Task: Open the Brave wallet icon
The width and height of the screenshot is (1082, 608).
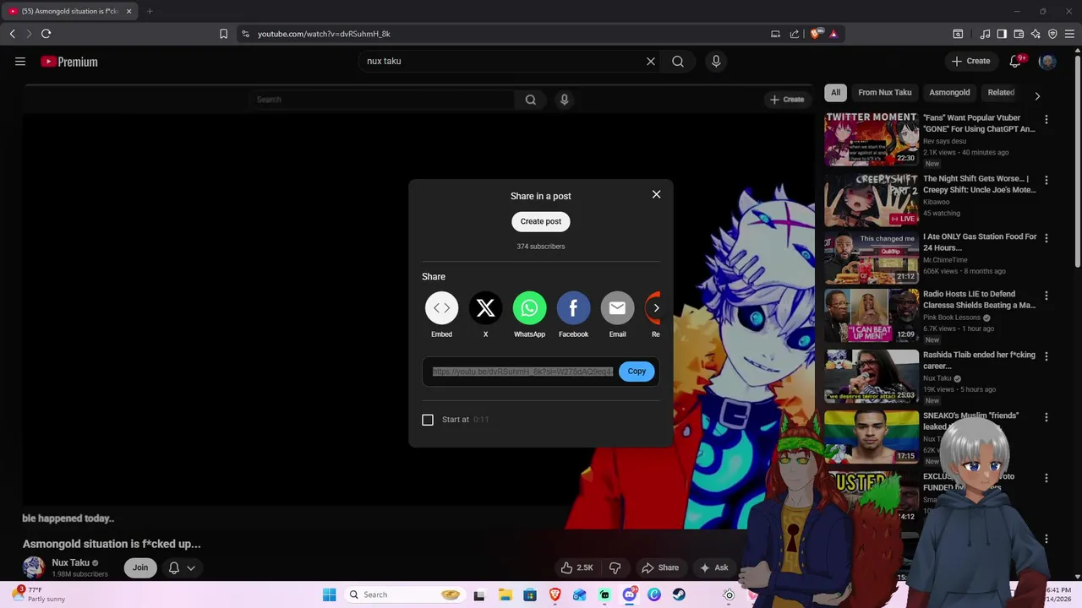Action: 1019,34
